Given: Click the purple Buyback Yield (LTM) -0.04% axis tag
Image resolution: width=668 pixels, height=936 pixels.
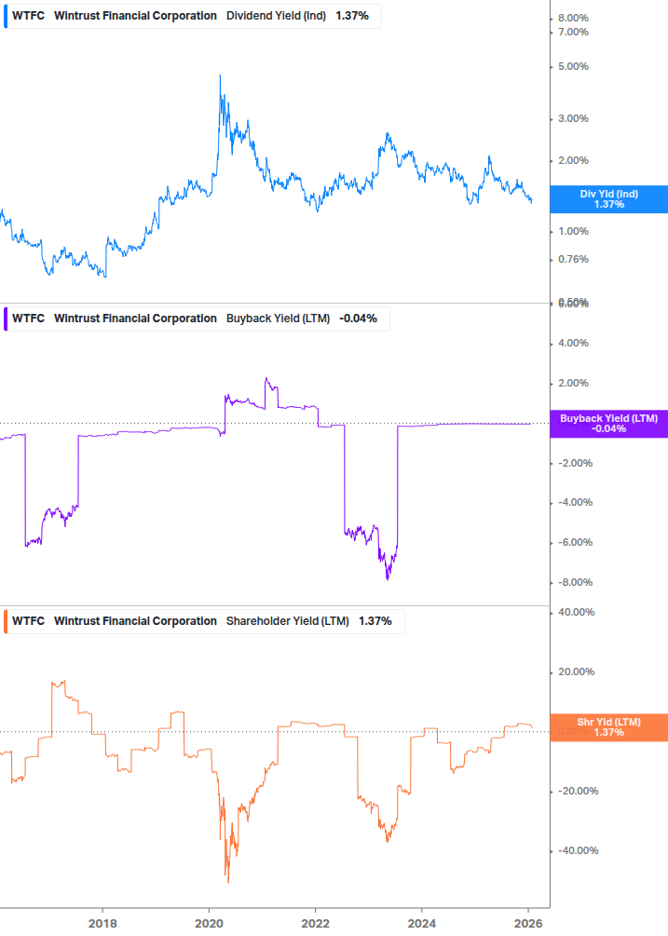Looking at the screenshot, I should pos(609,424).
